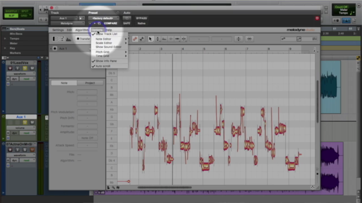The width and height of the screenshot is (362, 203).
Task: Toggle Input monitor on 01LeadVox track
Action: pos(18,68)
